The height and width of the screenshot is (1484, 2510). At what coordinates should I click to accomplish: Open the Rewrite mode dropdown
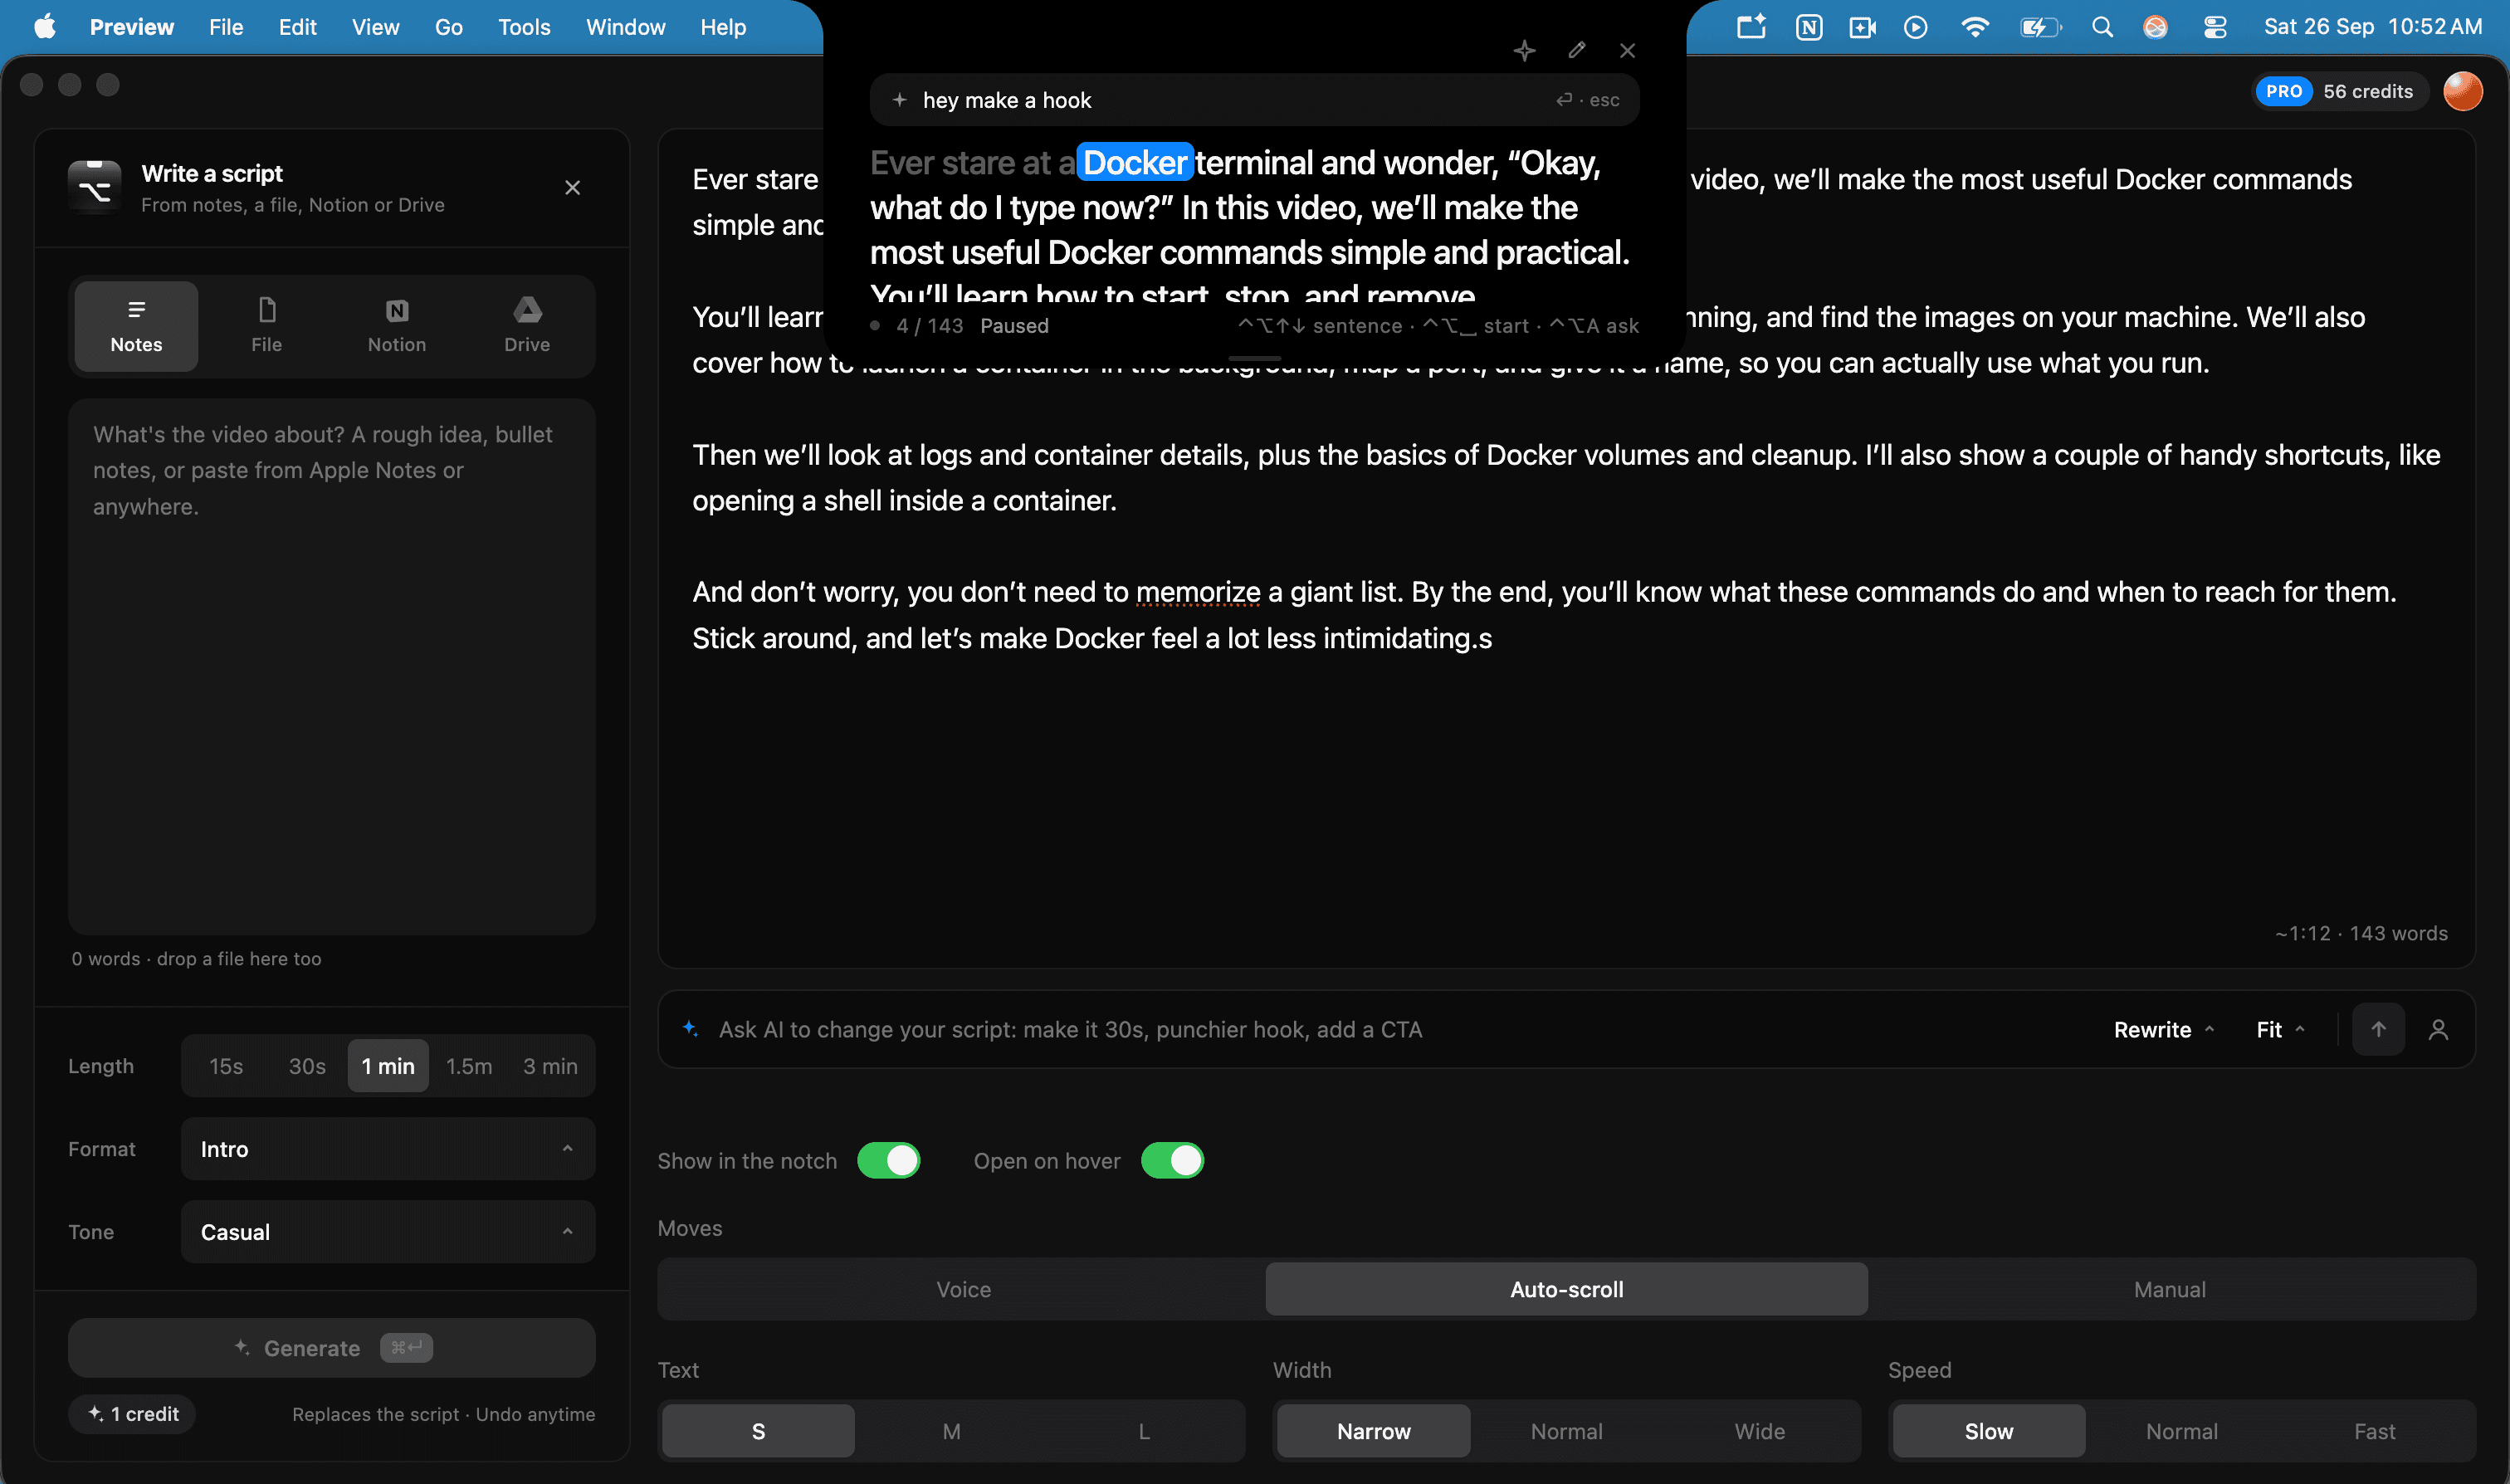click(x=2164, y=1030)
